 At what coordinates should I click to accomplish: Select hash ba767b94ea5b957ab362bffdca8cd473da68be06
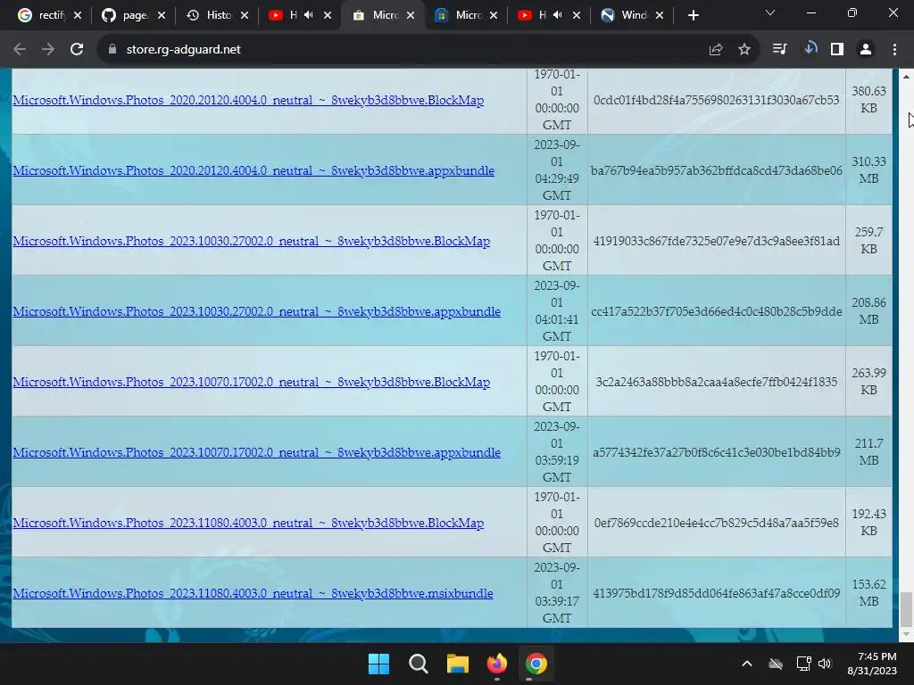coord(717,170)
